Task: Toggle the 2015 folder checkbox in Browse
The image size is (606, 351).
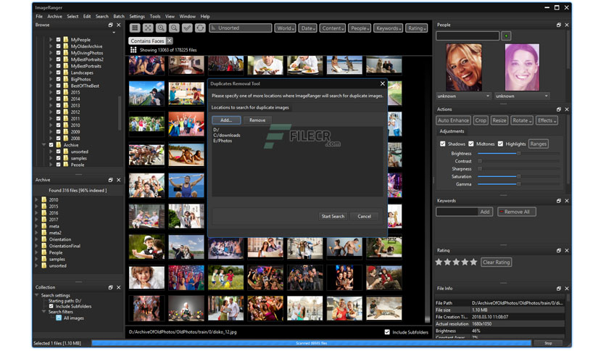Action: (x=59, y=92)
